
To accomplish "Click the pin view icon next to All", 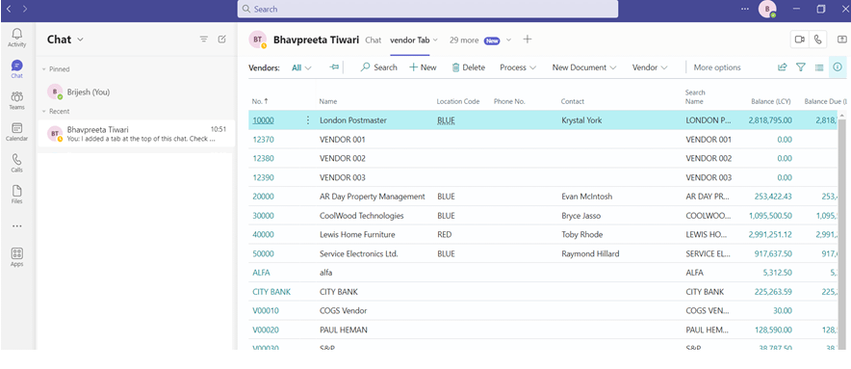I will click(334, 66).
